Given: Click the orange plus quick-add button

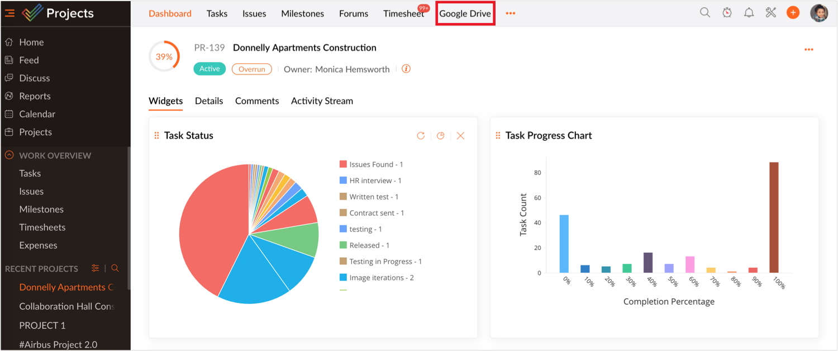Looking at the screenshot, I should pos(793,13).
